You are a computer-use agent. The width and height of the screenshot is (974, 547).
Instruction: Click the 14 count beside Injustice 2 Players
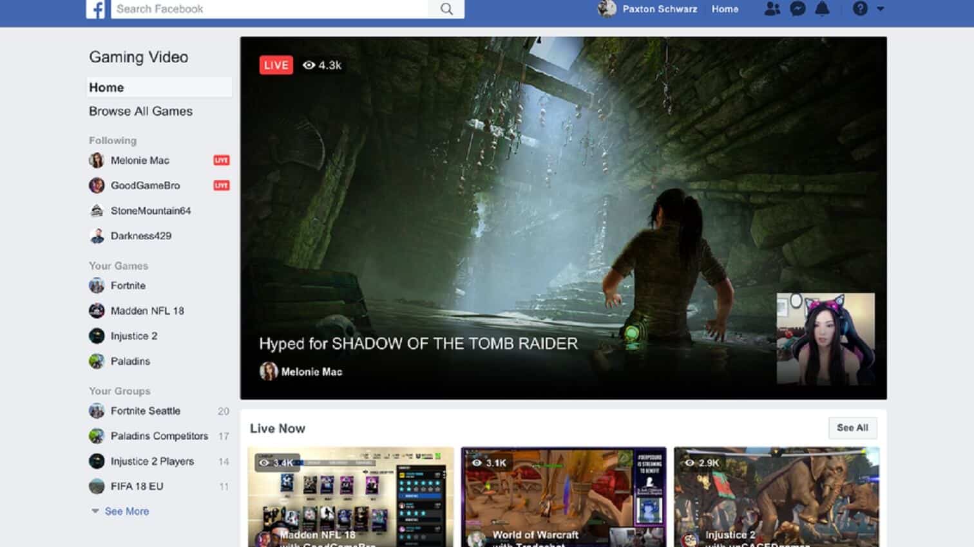pos(224,461)
